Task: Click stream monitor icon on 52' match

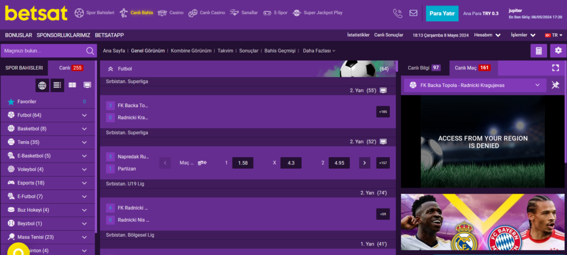Action: [x=383, y=142]
